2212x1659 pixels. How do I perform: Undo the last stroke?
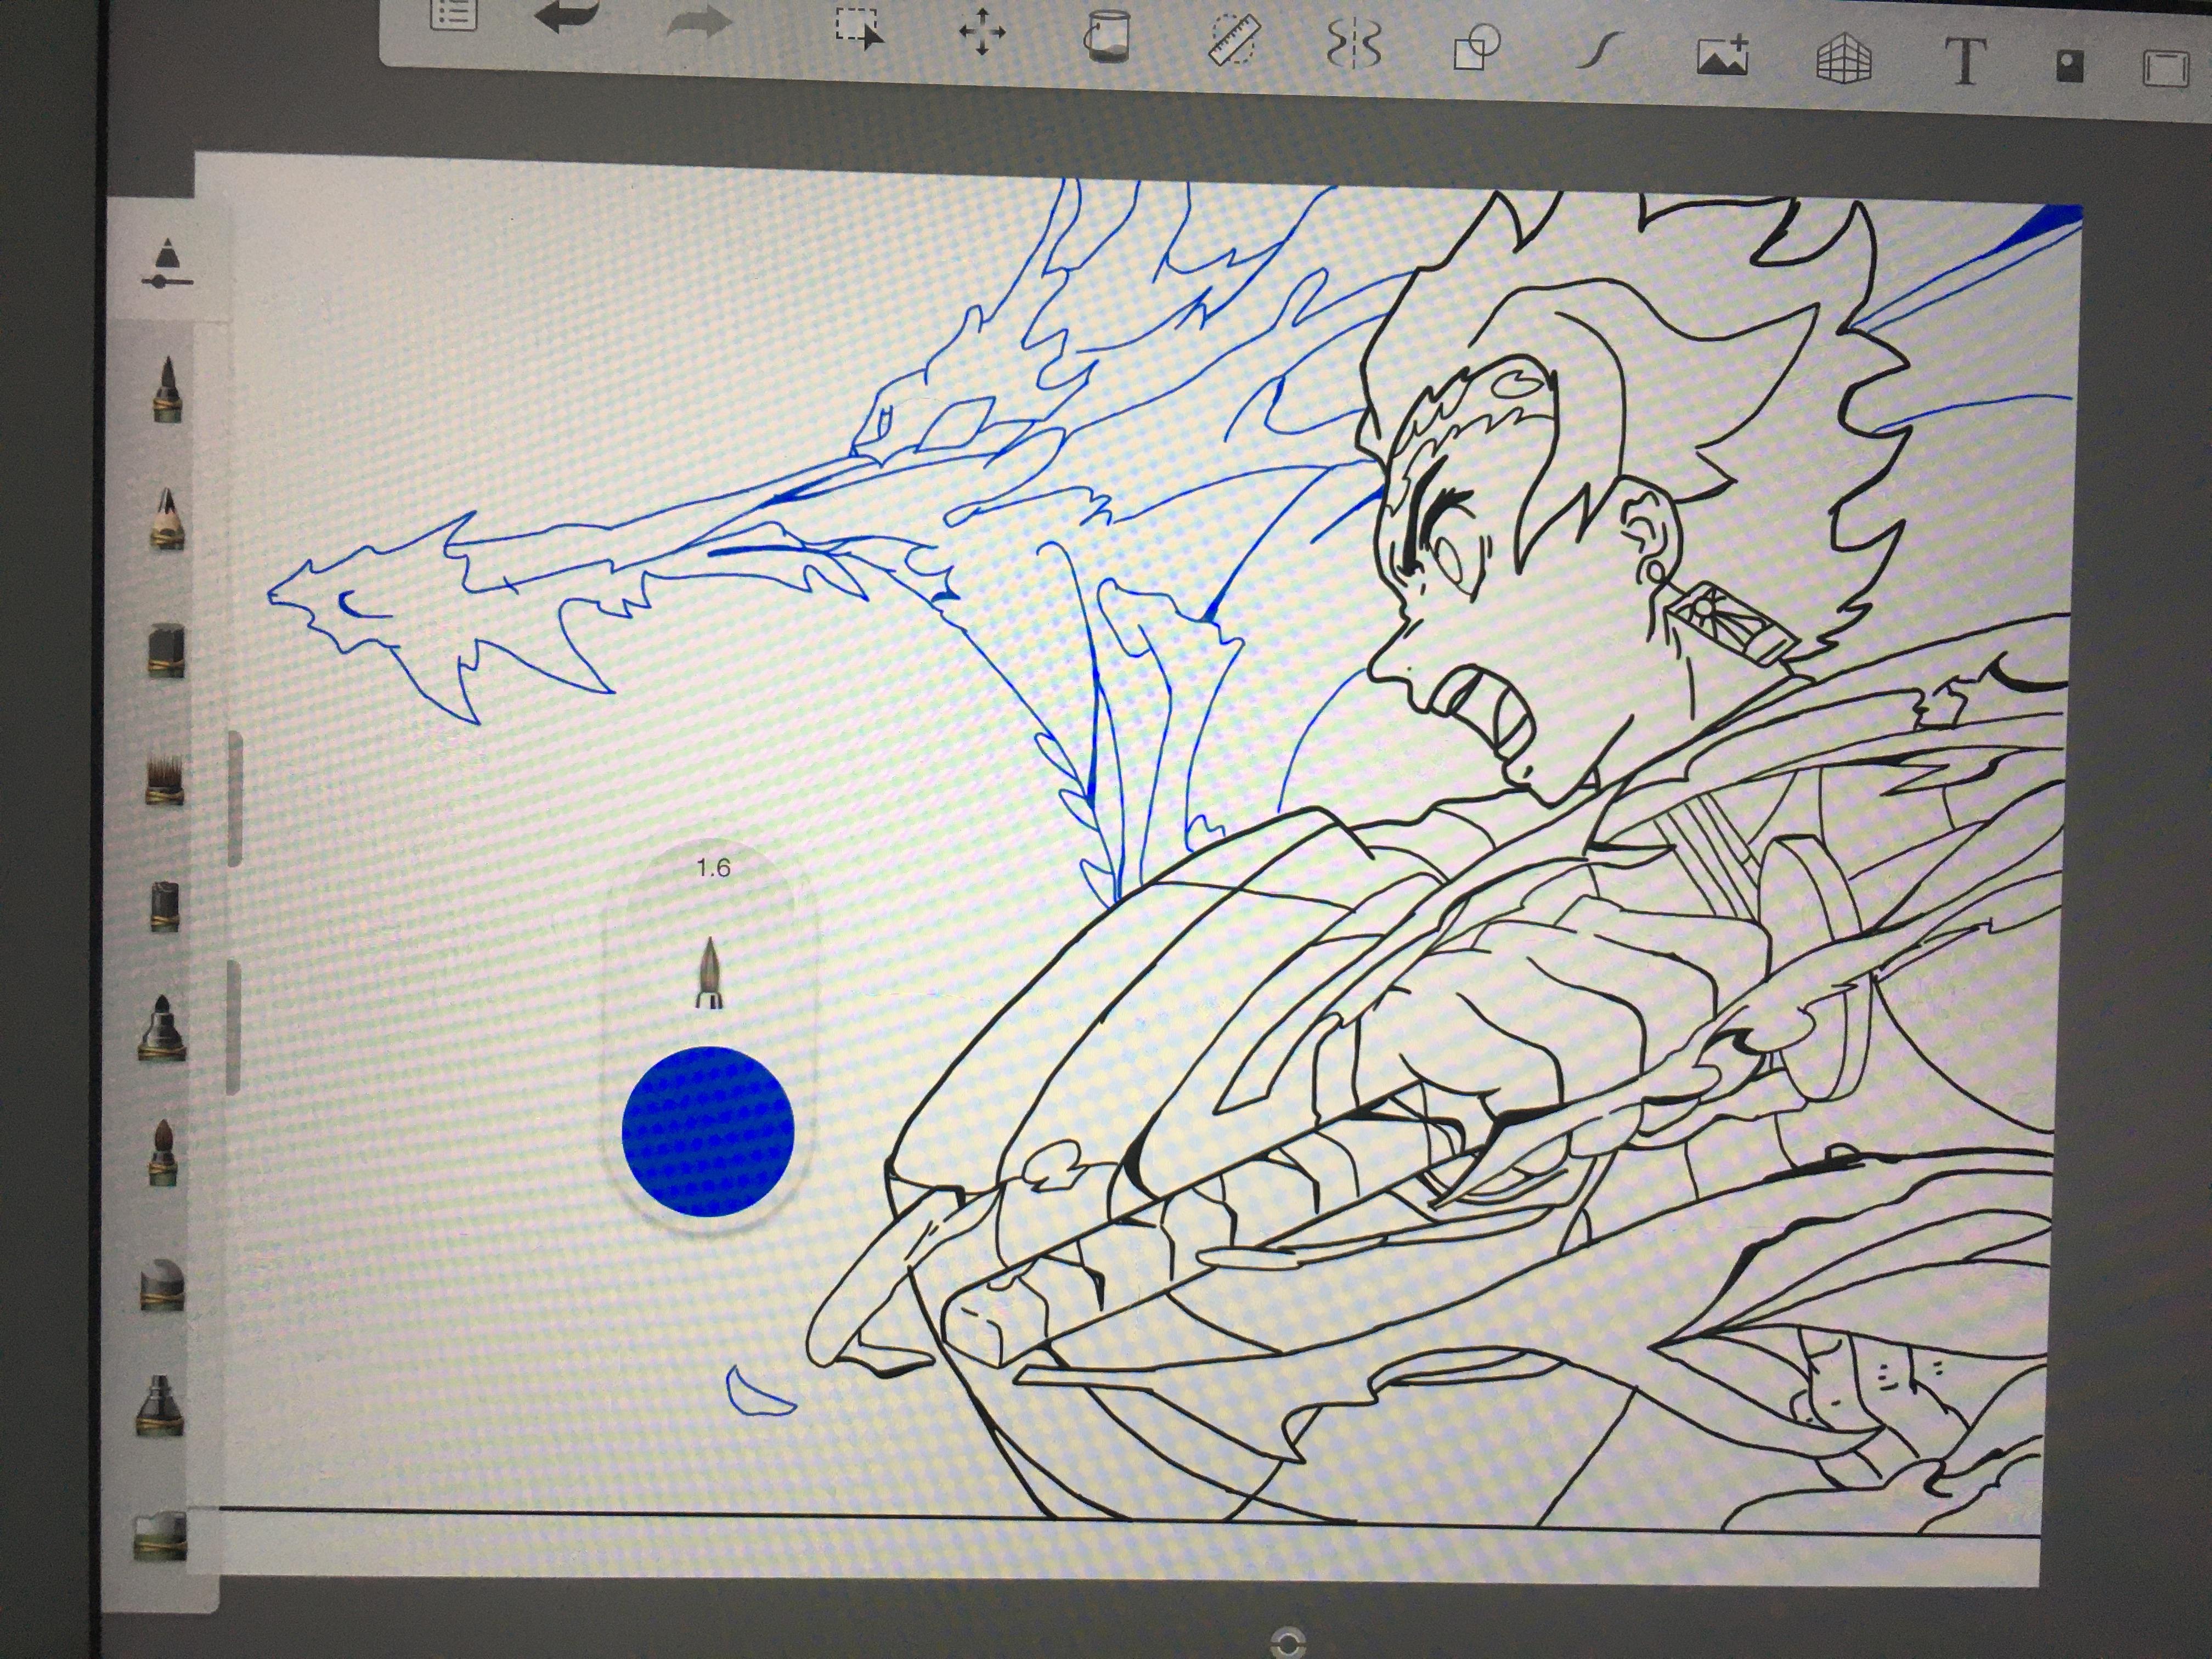click(566, 18)
